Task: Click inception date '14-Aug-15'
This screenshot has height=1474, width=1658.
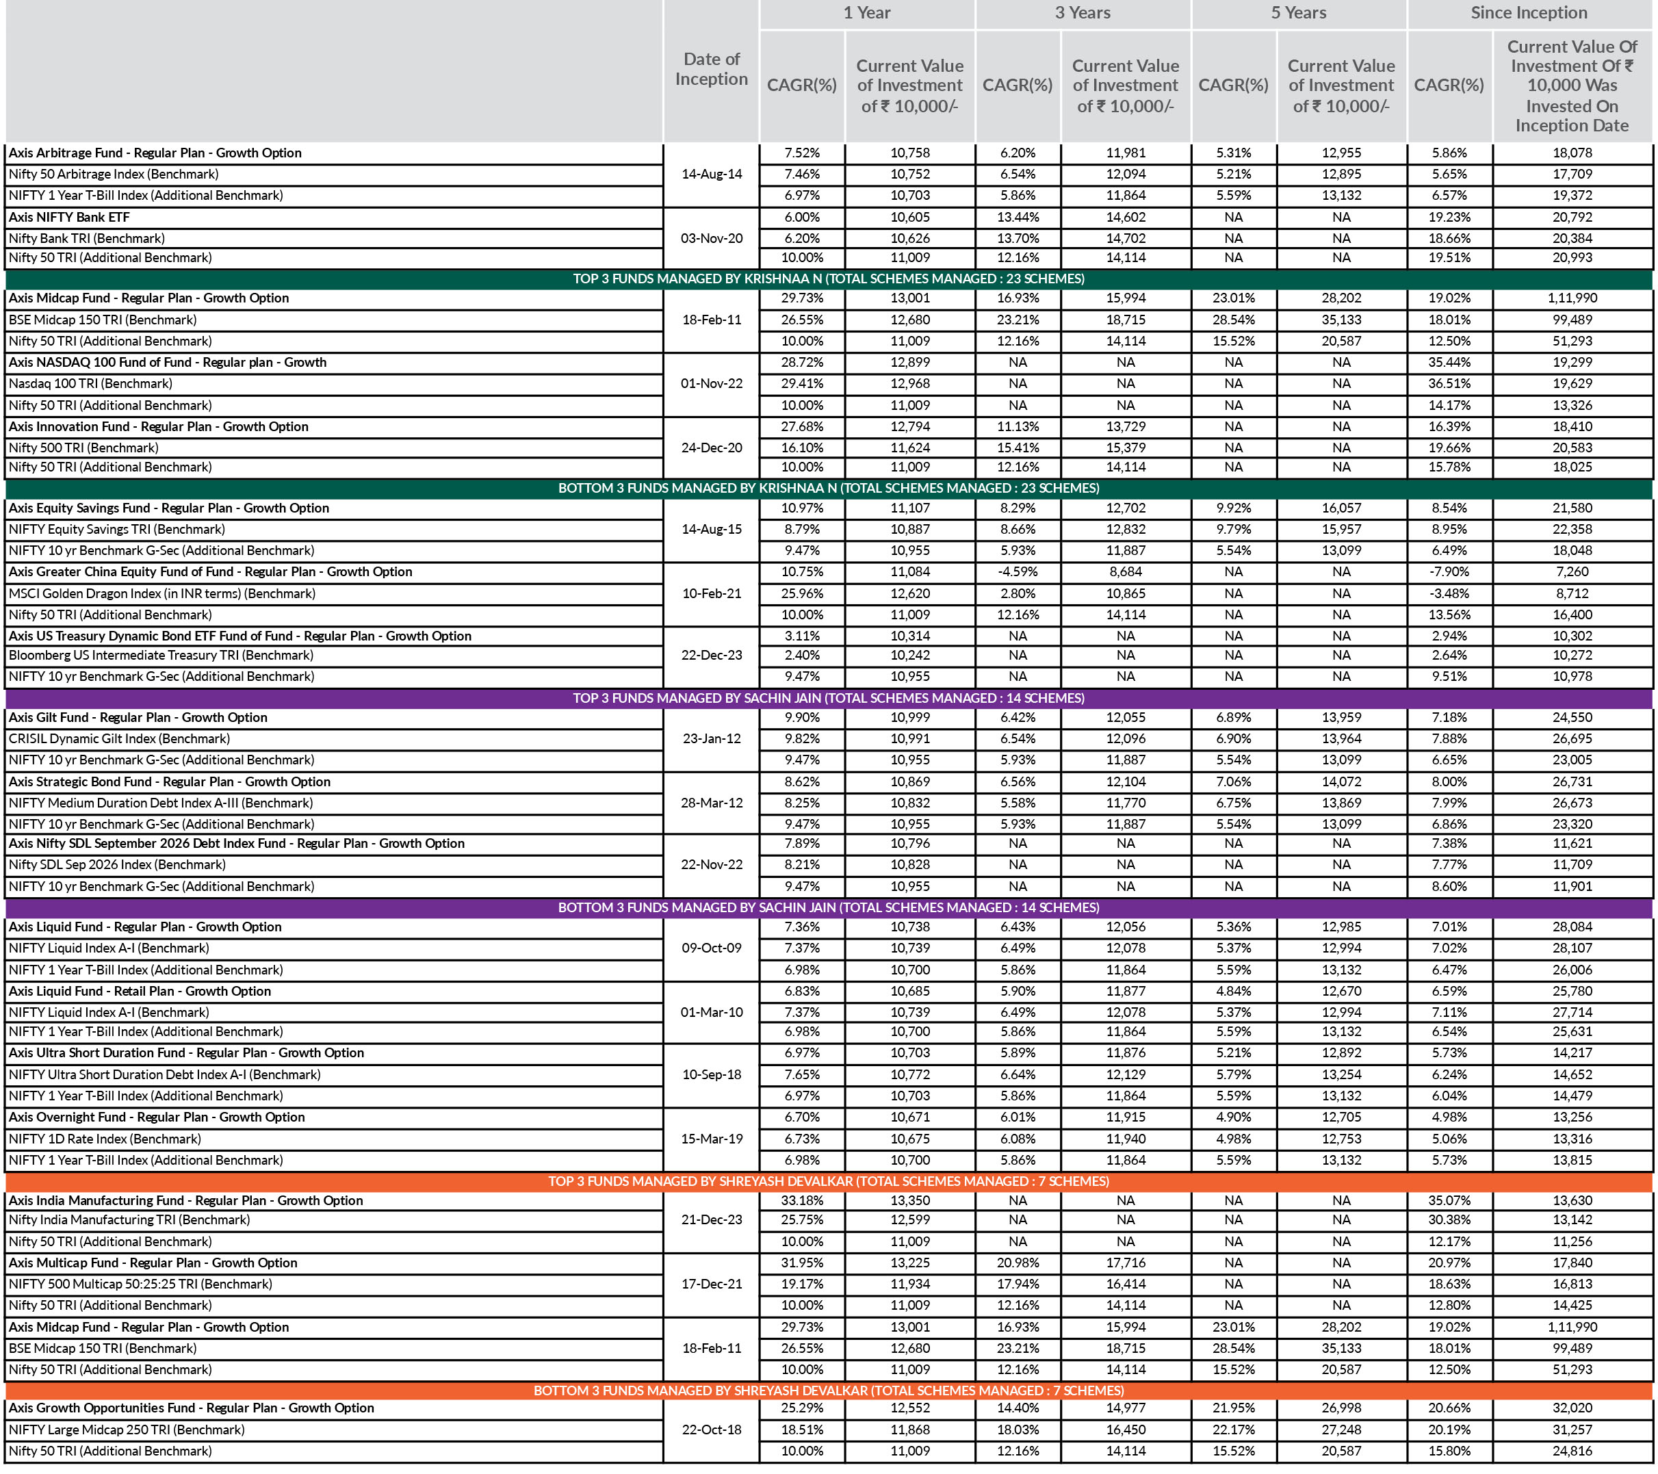Action: tap(712, 529)
